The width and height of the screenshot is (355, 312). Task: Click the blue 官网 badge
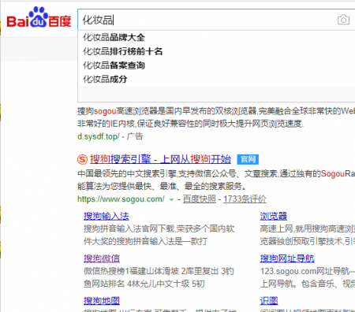click(x=248, y=159)
